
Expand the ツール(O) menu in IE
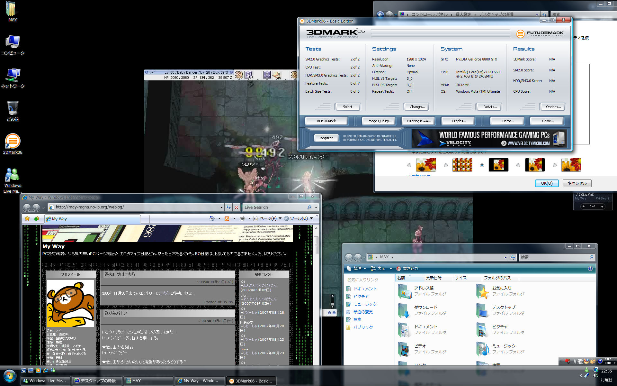click(299, 218)
